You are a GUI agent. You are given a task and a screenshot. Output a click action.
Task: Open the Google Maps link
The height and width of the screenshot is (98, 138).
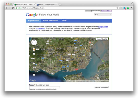click(x=103, y=27)
